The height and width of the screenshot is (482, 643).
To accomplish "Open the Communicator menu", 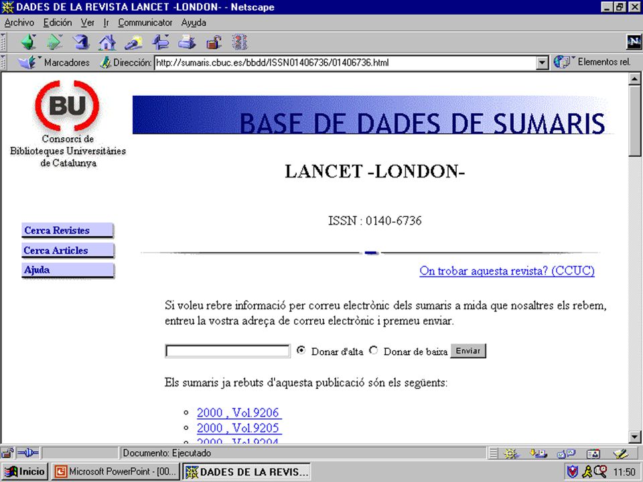I will coord(145,23).
